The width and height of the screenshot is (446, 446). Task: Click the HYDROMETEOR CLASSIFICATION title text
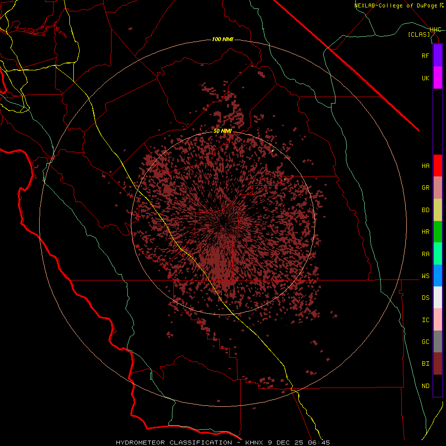174,443
